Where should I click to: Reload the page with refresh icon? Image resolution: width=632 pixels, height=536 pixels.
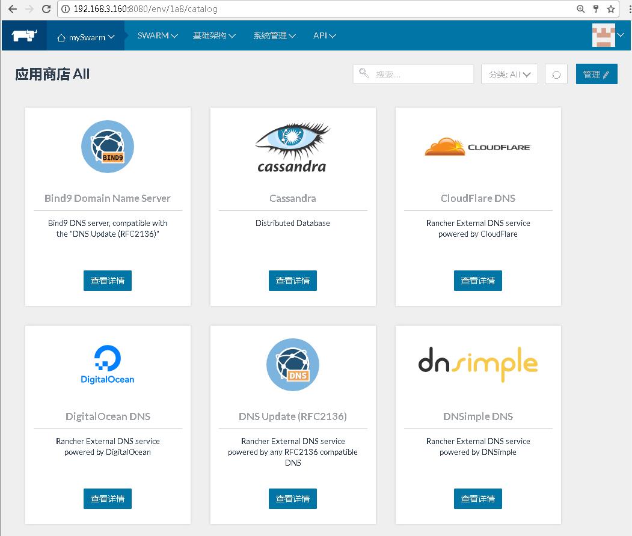point(46,9)
